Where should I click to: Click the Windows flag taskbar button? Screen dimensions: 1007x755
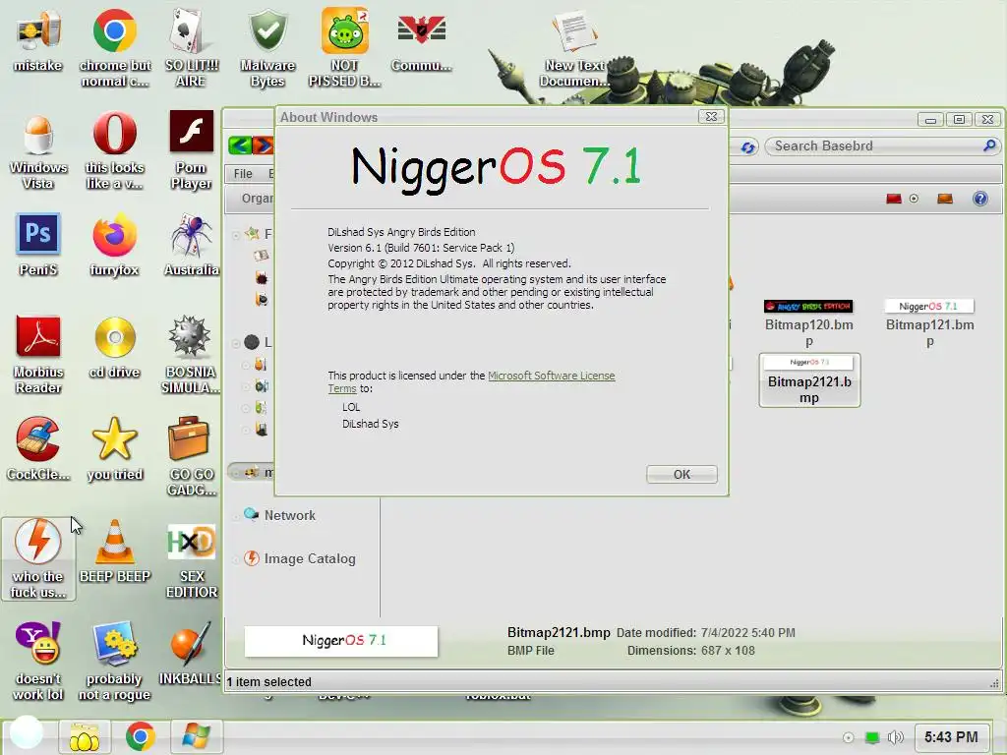196,736
